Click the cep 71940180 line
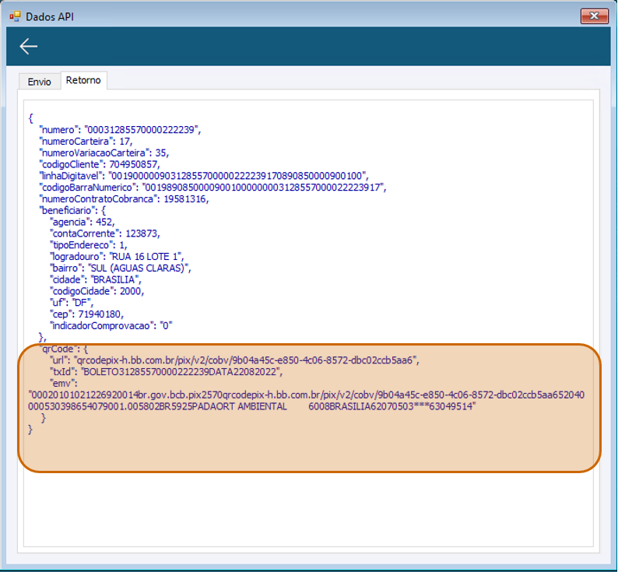 86,314
